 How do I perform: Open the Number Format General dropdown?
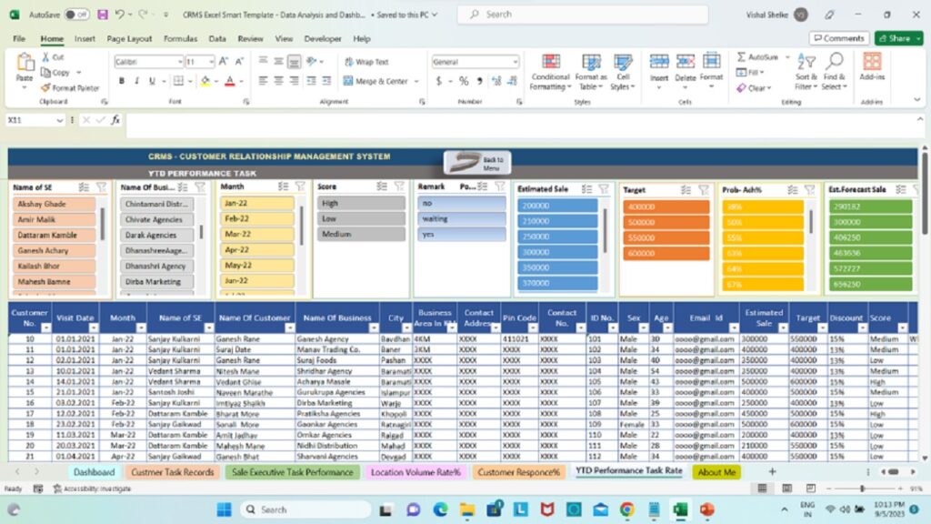click(515, 62)
